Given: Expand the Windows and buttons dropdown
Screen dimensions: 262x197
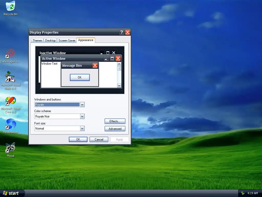Looking at the screenshot, I should tap(82, 105).
